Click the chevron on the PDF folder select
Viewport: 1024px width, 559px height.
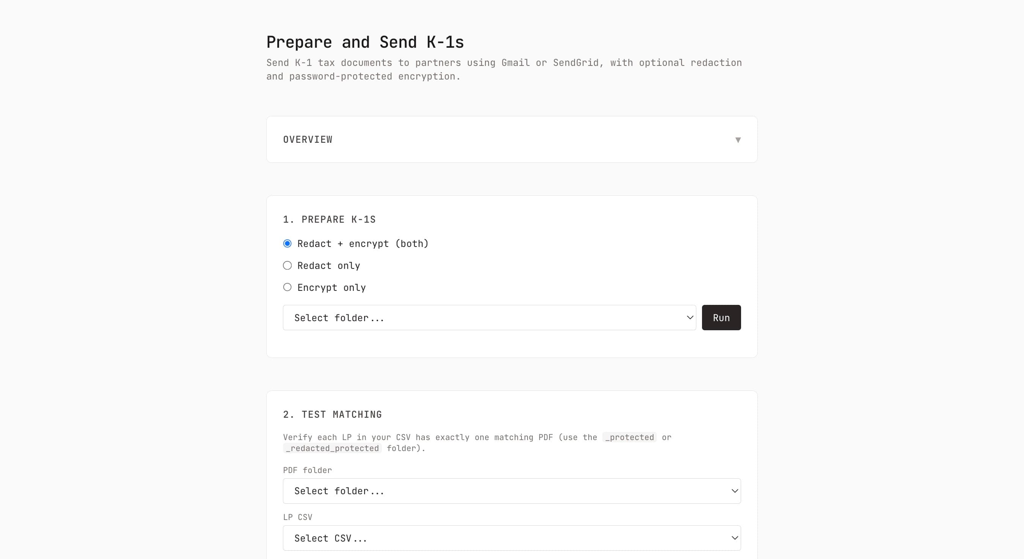(735, 491)
